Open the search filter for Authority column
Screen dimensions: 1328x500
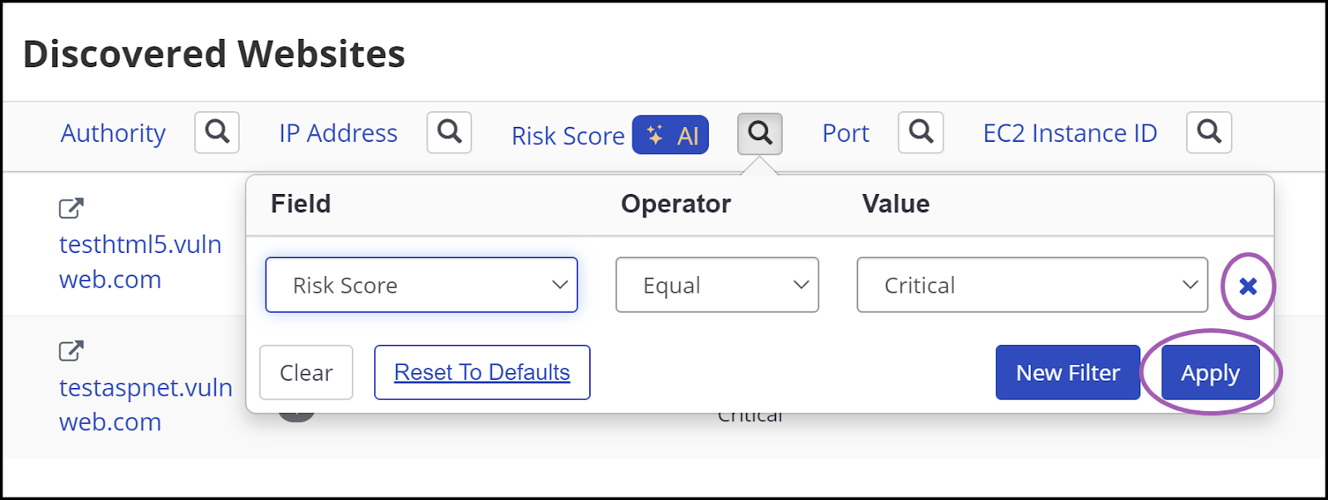(x=216, y=133)
